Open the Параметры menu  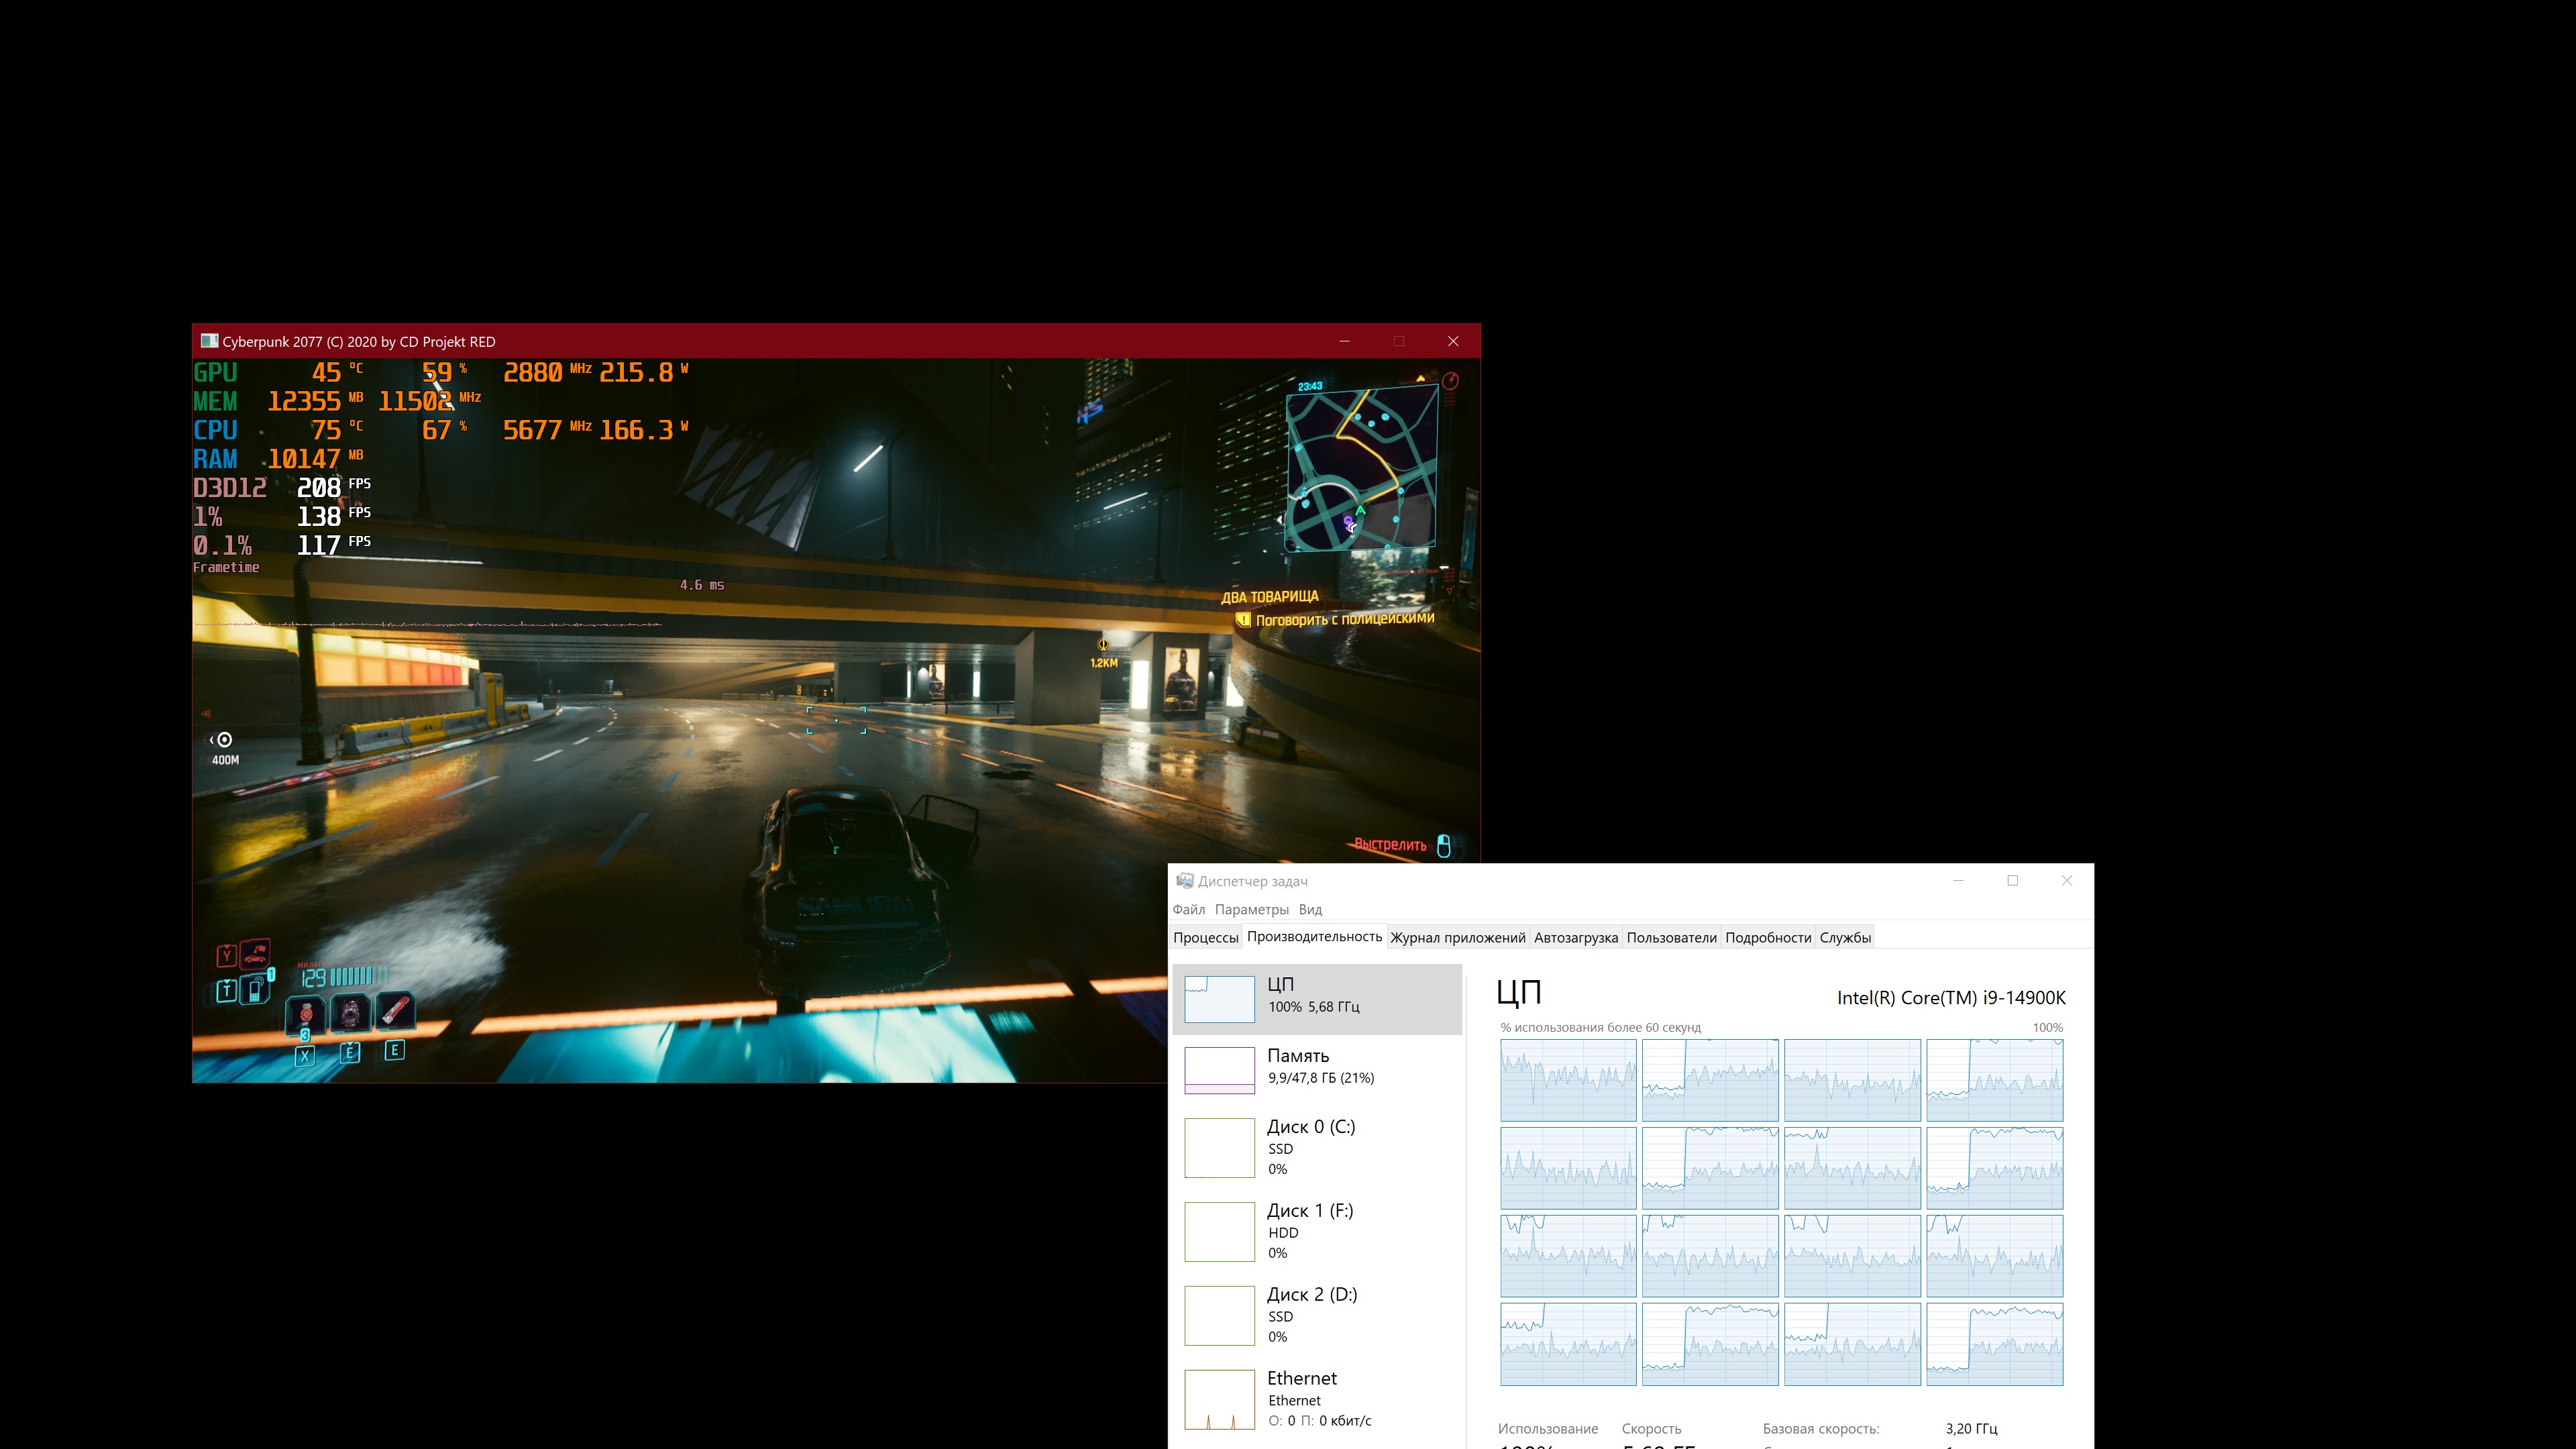point(1251,909)
